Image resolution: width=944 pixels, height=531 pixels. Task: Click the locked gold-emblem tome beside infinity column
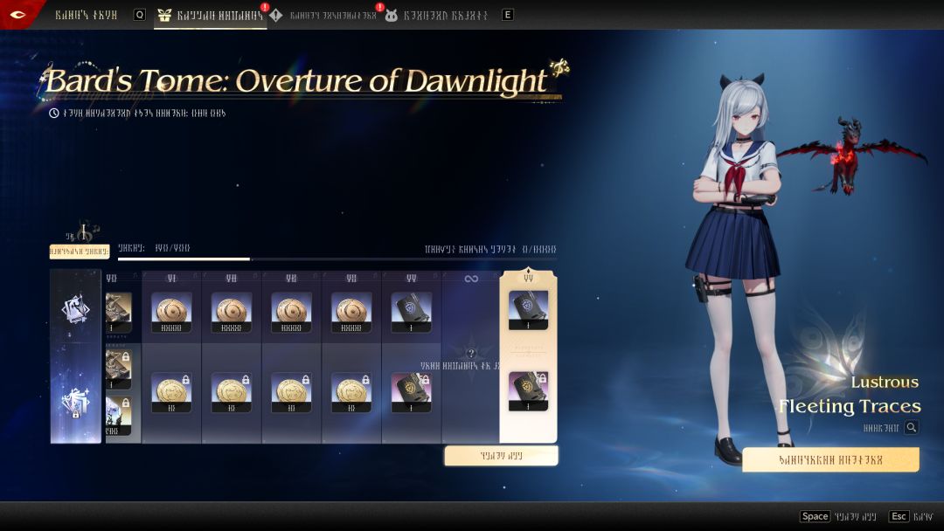(411, 392)
